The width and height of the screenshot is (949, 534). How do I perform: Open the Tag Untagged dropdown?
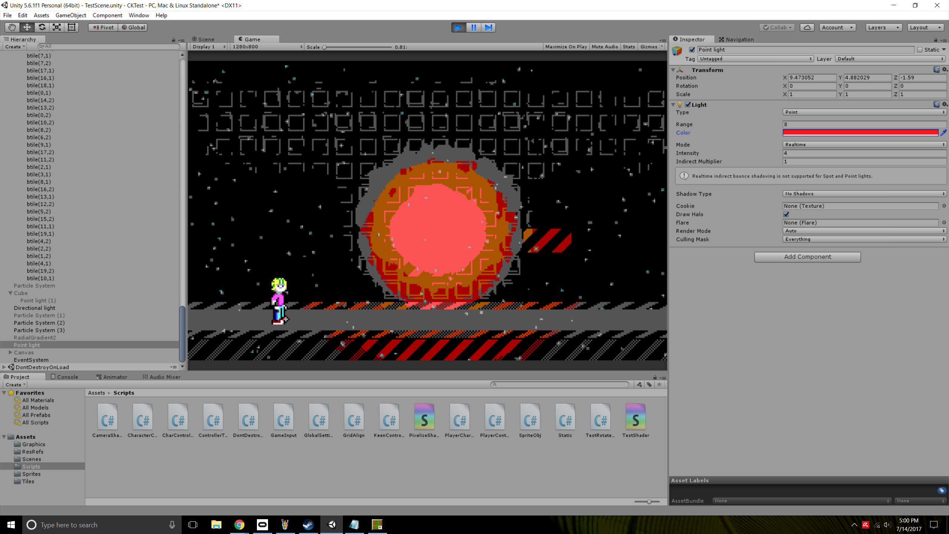pyautogui.click(x=755, y=59)
